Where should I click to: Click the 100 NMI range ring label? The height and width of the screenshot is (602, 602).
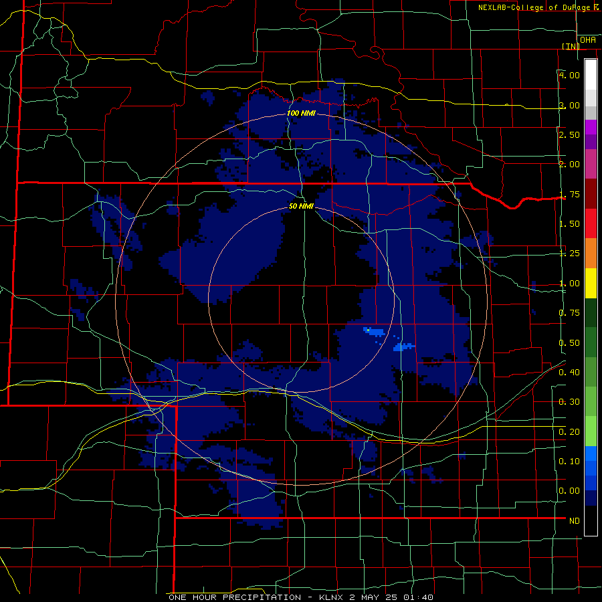[x=302, y=113]
